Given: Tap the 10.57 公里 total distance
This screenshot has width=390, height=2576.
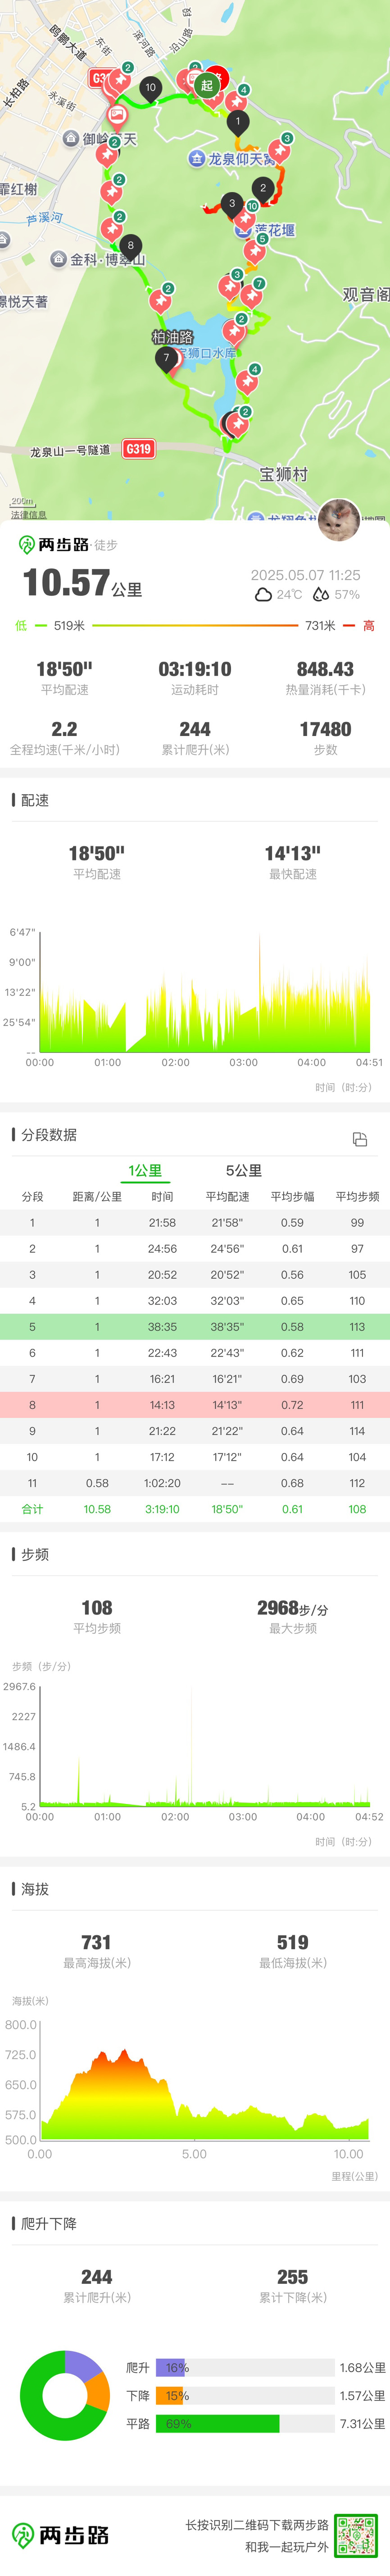Looking at the screenshot, I should 83,583.
